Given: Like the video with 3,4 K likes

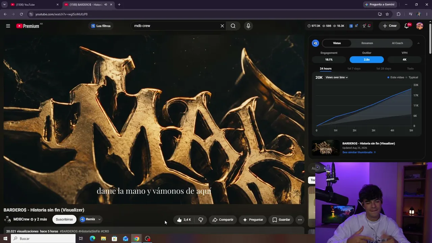Looking at the screenshot, I should pos(184,220).
